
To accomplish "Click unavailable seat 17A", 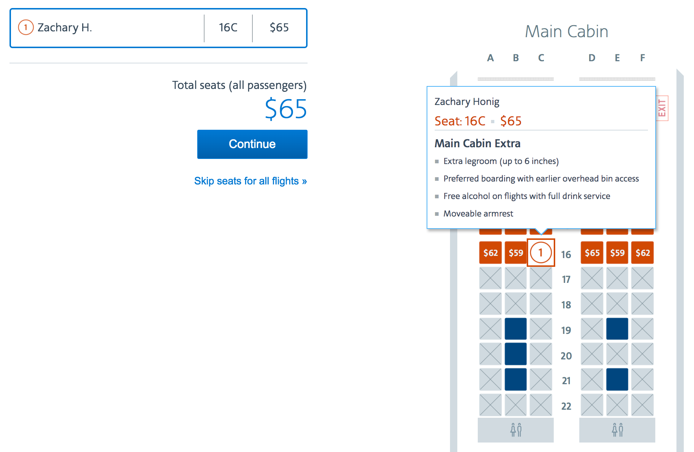I will [x=490, y=278].
